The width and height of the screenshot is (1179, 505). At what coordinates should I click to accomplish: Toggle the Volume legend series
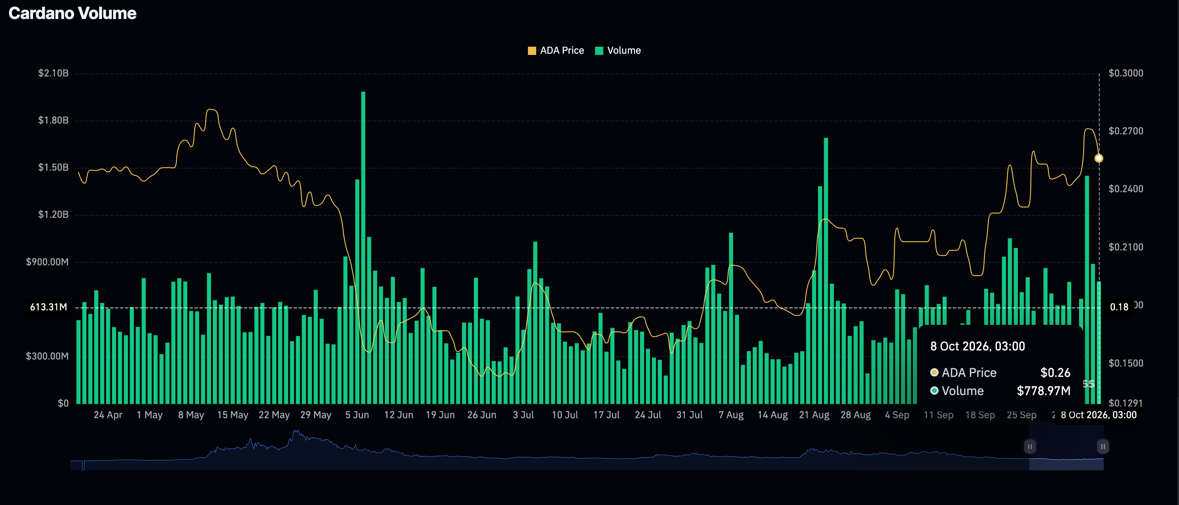pos(618,50)
